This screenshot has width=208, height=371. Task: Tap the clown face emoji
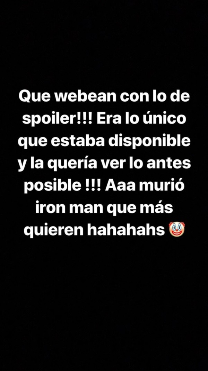click(177, 230)
